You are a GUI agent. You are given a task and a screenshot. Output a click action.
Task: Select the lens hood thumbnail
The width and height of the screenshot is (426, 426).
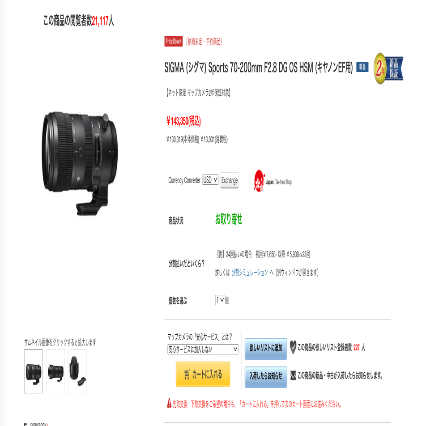click(x=77, y=371)
